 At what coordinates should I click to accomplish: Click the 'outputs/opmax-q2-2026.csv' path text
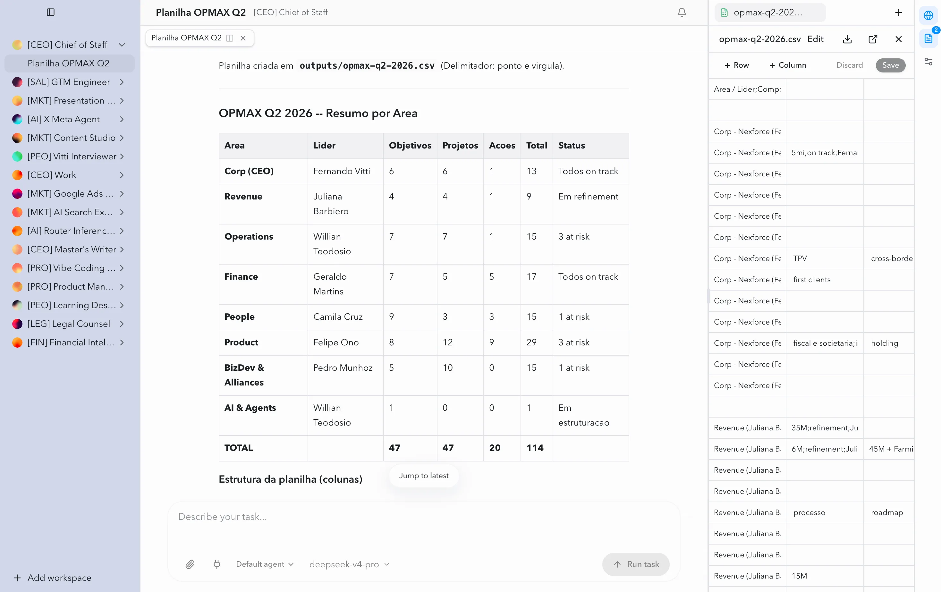[x=367, y=66]
